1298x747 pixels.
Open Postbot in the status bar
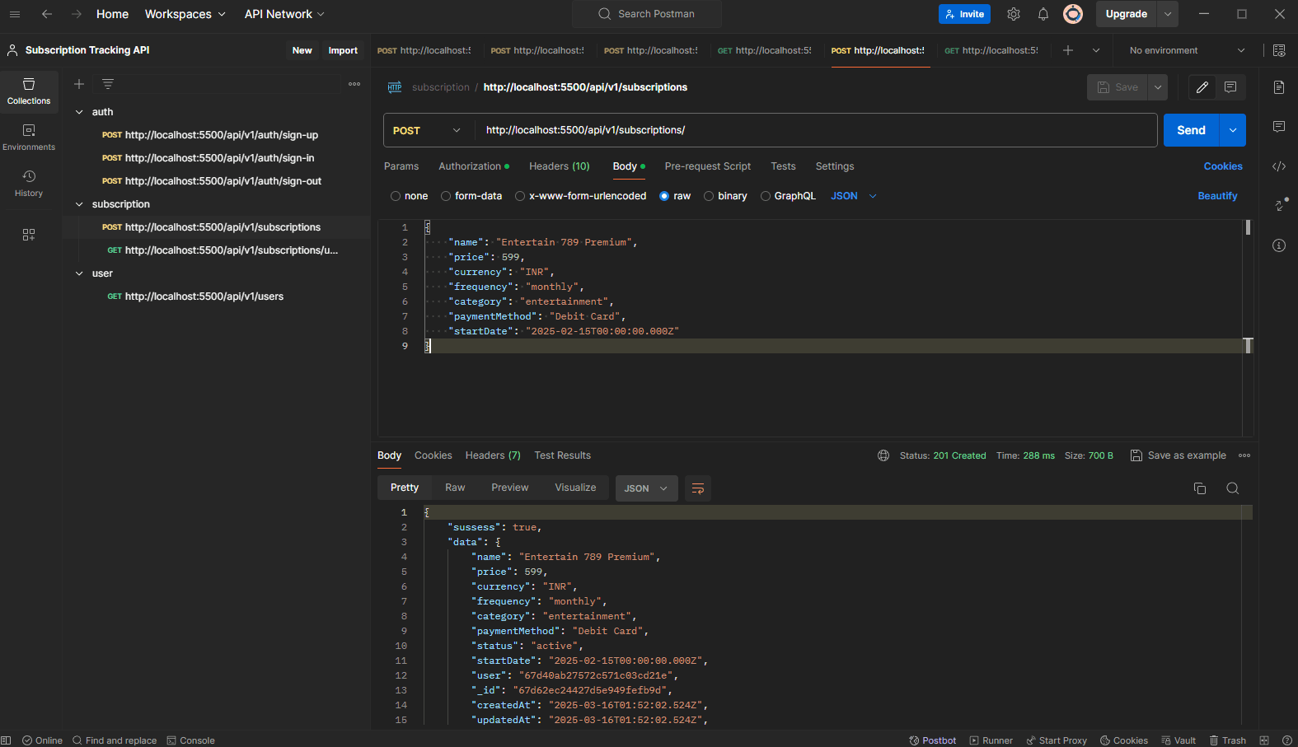click(932, 740)
